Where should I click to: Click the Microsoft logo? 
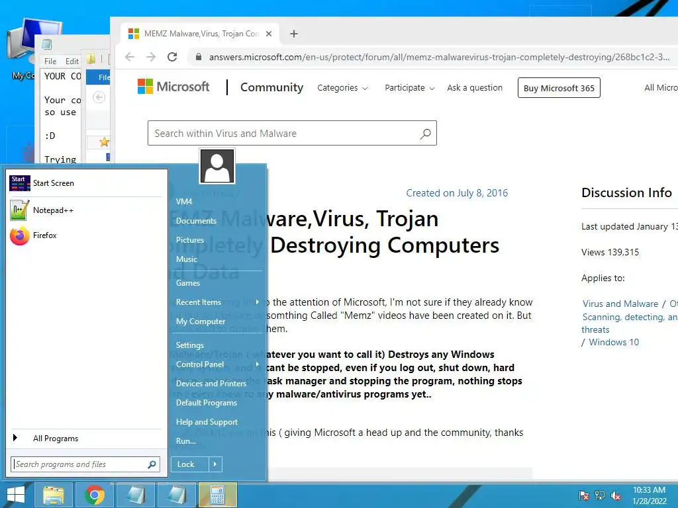click(173, 87)
